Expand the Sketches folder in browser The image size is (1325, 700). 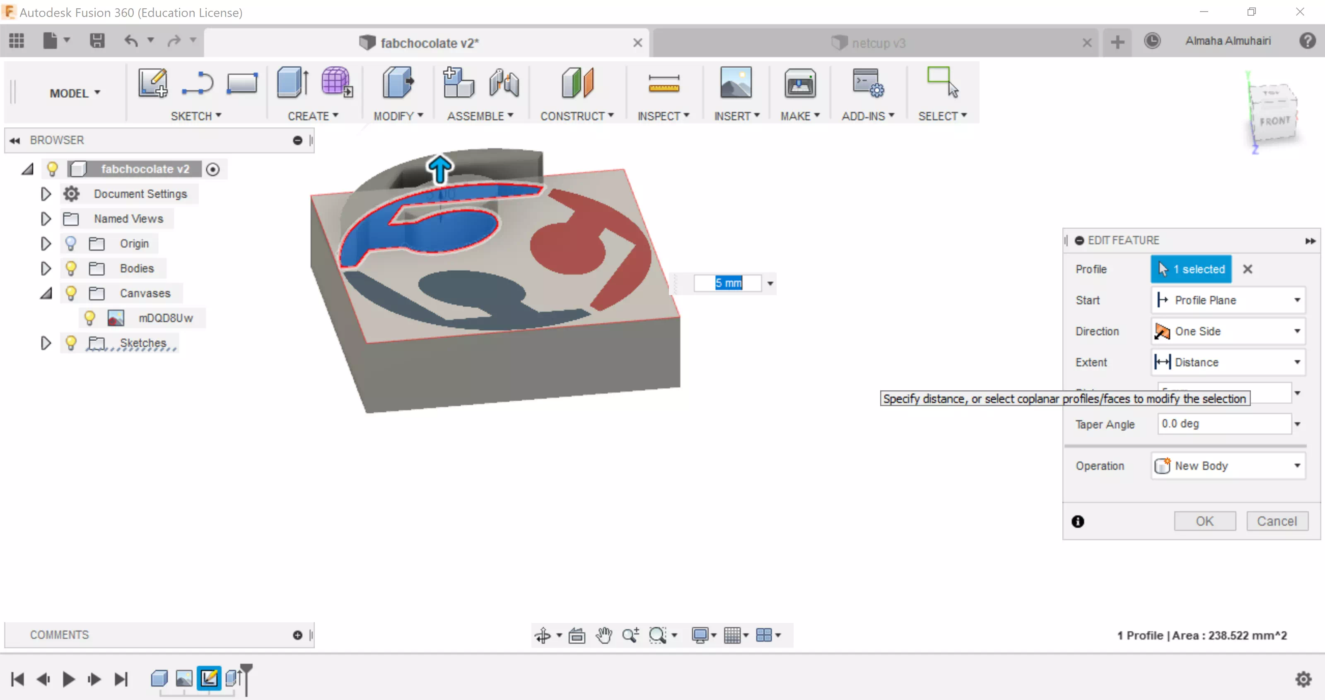46,343
